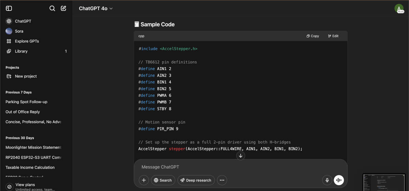Copy the sample code block
409x191 pixels.
(313, 36)
